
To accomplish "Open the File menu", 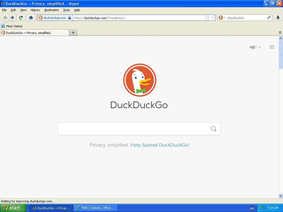I will (x=4, y=10).
